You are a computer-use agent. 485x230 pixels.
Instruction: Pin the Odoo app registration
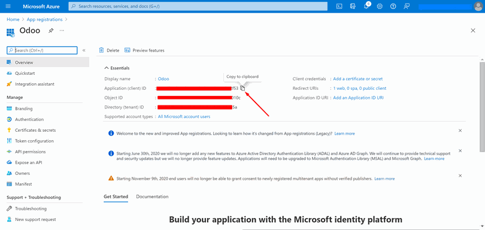(51, 31)
